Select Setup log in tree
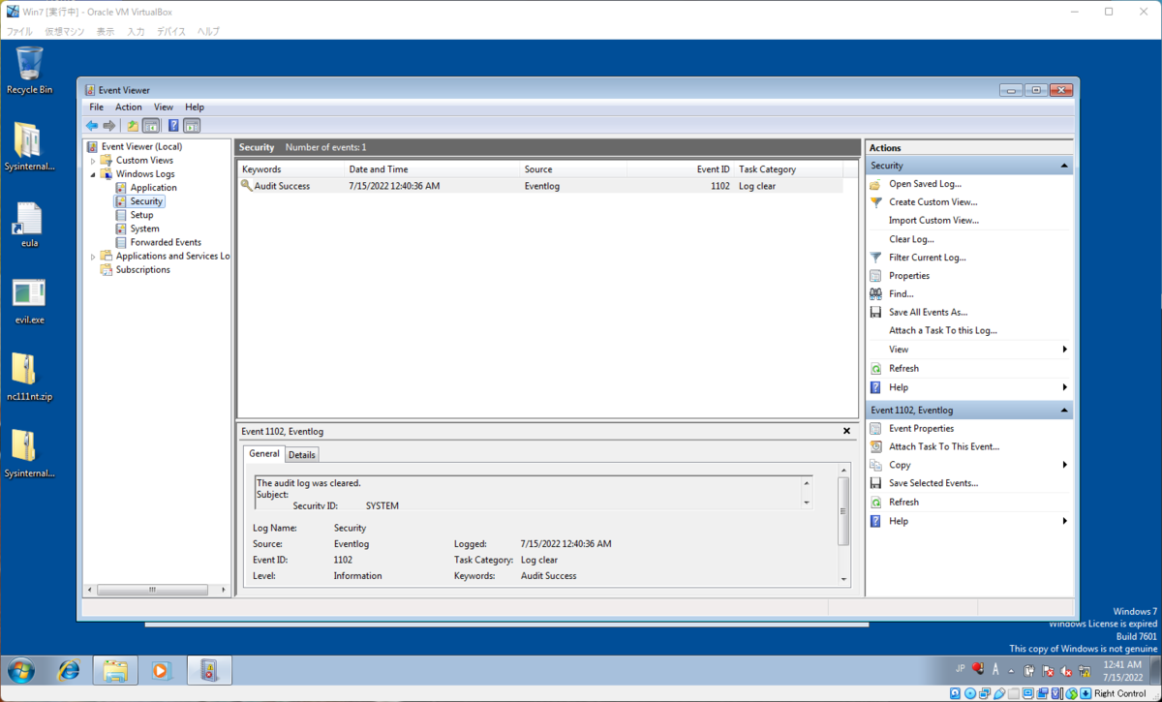1162x702 pixels. tap(141, 215)
